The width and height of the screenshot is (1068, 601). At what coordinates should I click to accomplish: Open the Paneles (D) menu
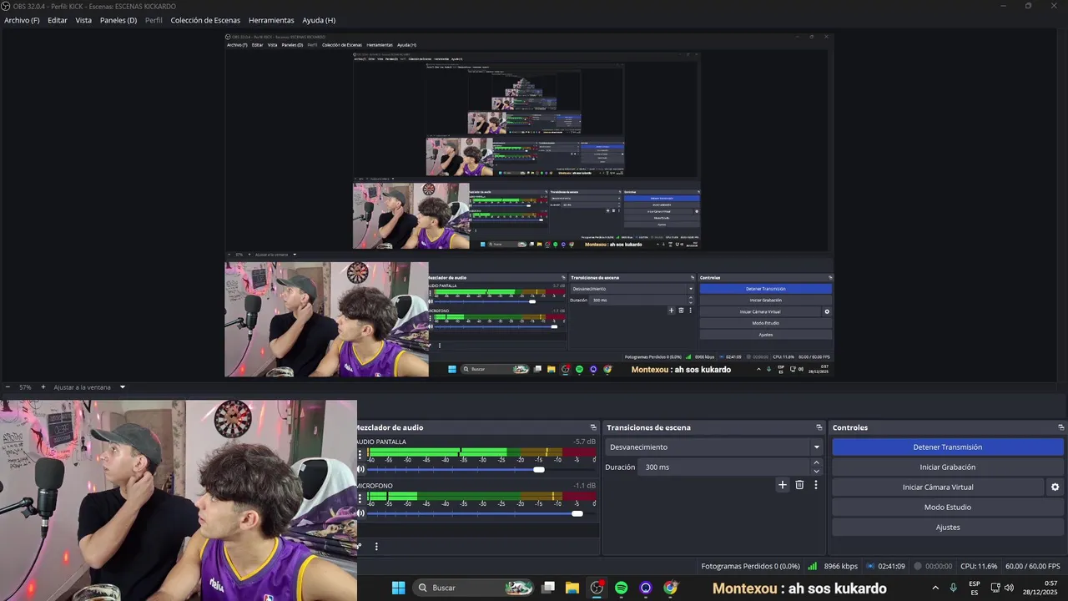click(118, 20)
